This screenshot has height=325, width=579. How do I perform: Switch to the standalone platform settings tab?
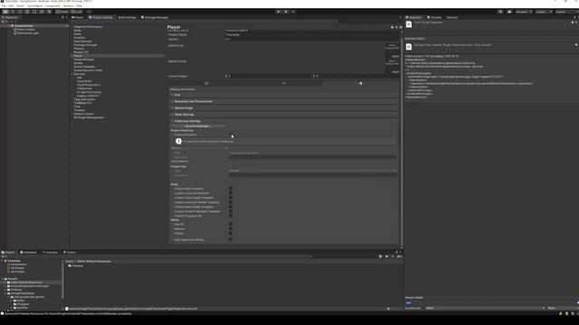tap(206, 83)
